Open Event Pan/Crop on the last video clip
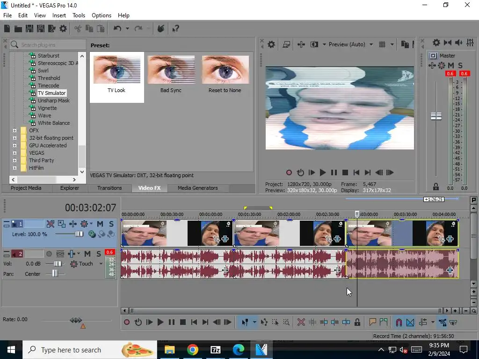Screen dimensions: 479x359 pos(441,239)
